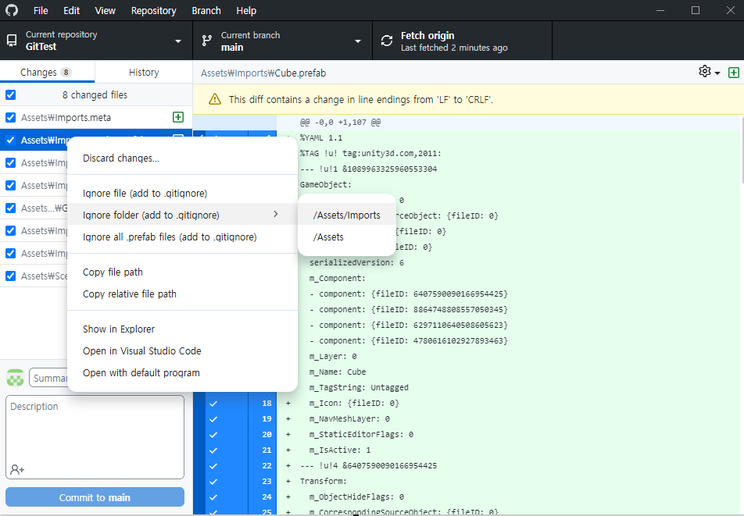Uncheck the checkbox for the Assets₩Sce file
The width and height of the screenshot is (744, 516).
[10, 276]
